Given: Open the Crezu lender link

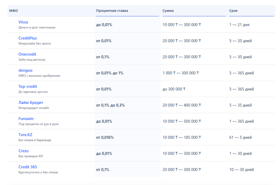Looking at the screenshot, I should (x=23, y=151).
